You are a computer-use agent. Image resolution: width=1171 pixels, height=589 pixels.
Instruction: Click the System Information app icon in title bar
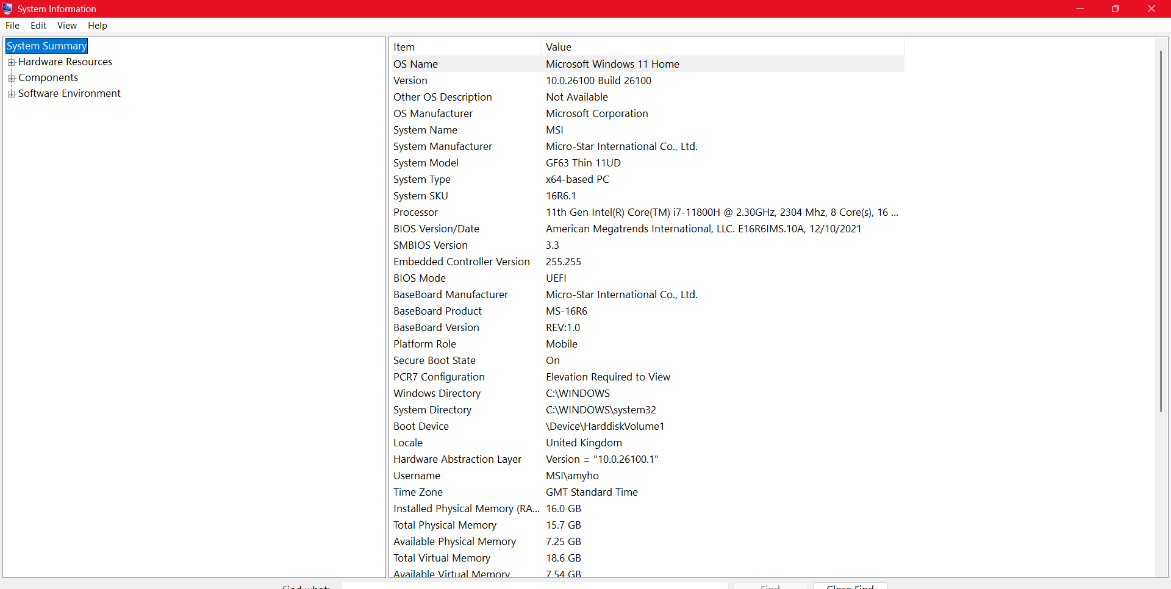7,9
